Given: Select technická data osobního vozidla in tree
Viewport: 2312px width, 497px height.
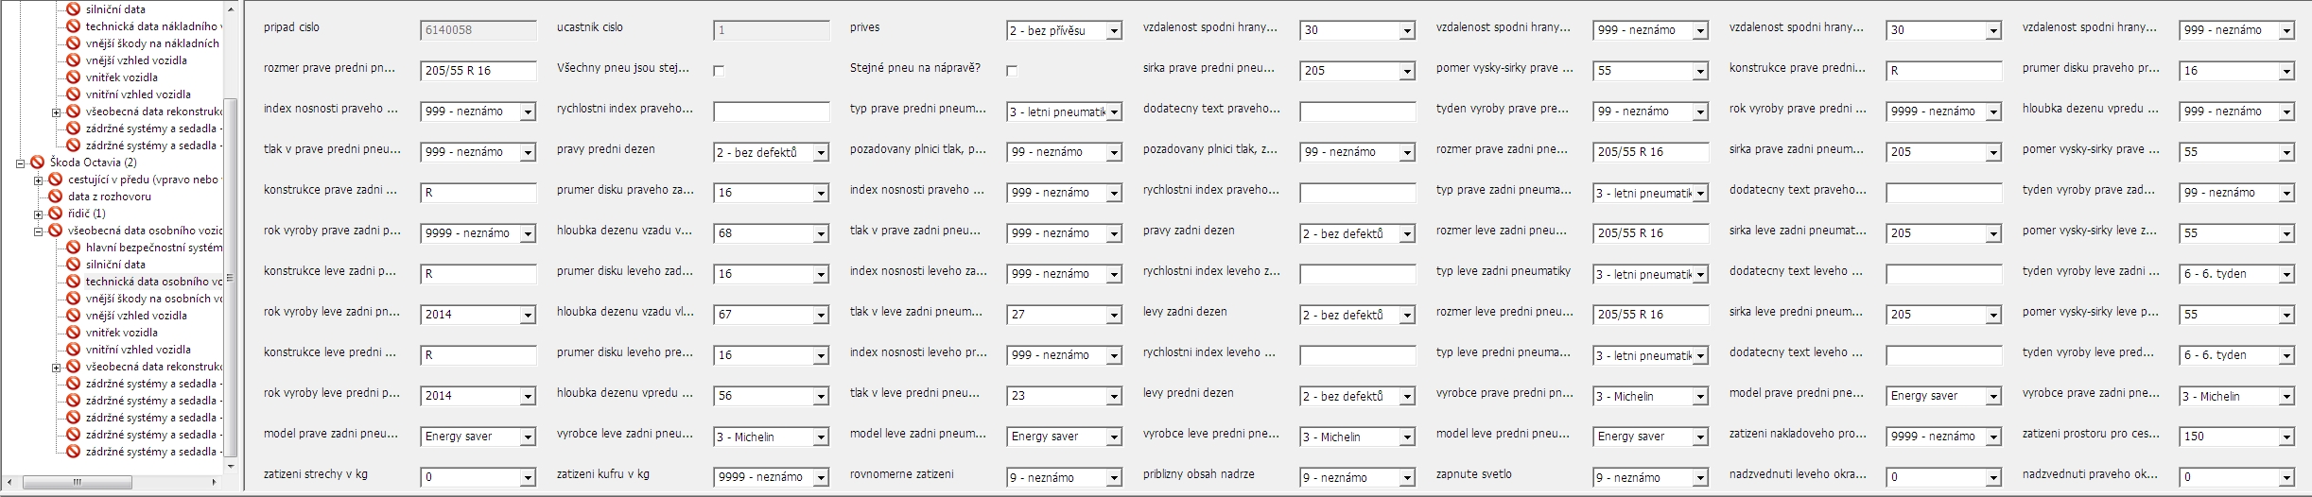Looking at the screenshot, I should tap(153, 282).
